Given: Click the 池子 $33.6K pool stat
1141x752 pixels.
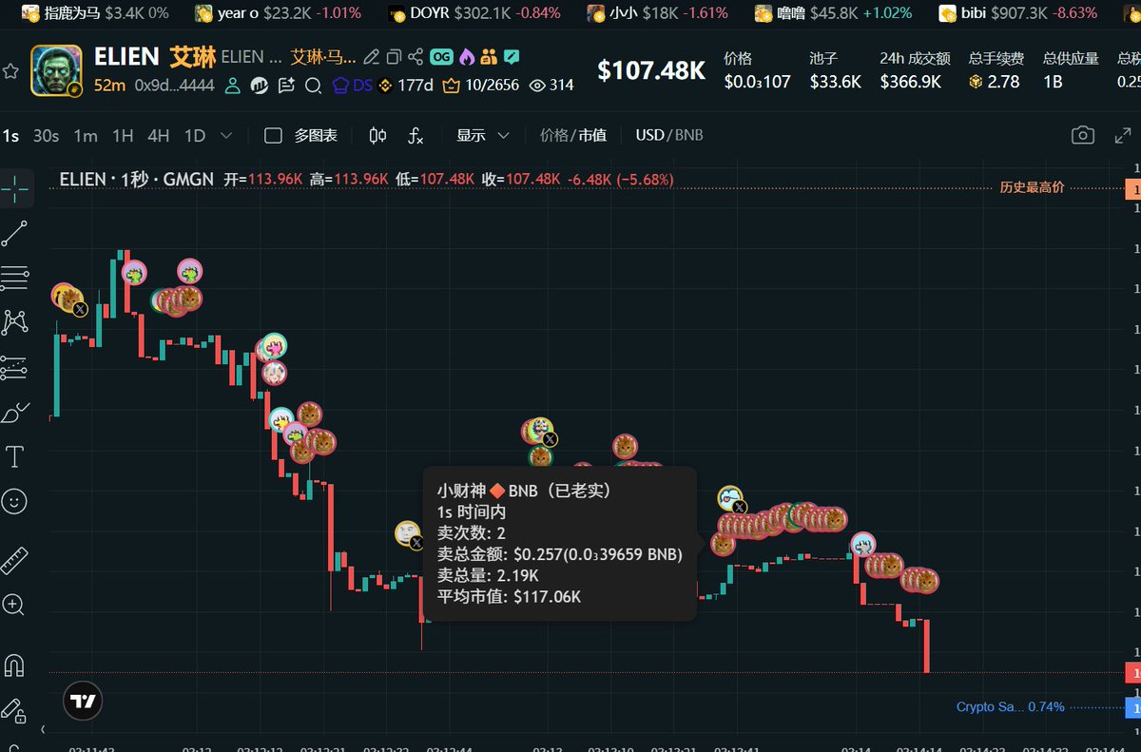Looking at the screenshot, I should click(835, 70).
